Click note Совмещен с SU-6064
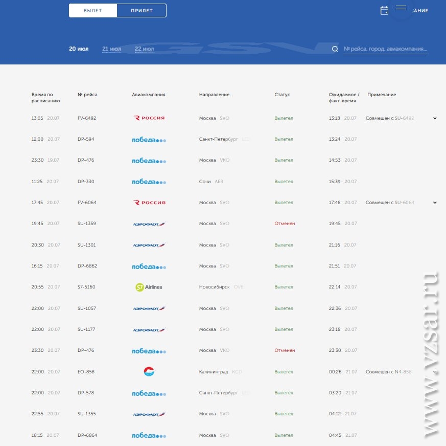 tap(390, 203)
